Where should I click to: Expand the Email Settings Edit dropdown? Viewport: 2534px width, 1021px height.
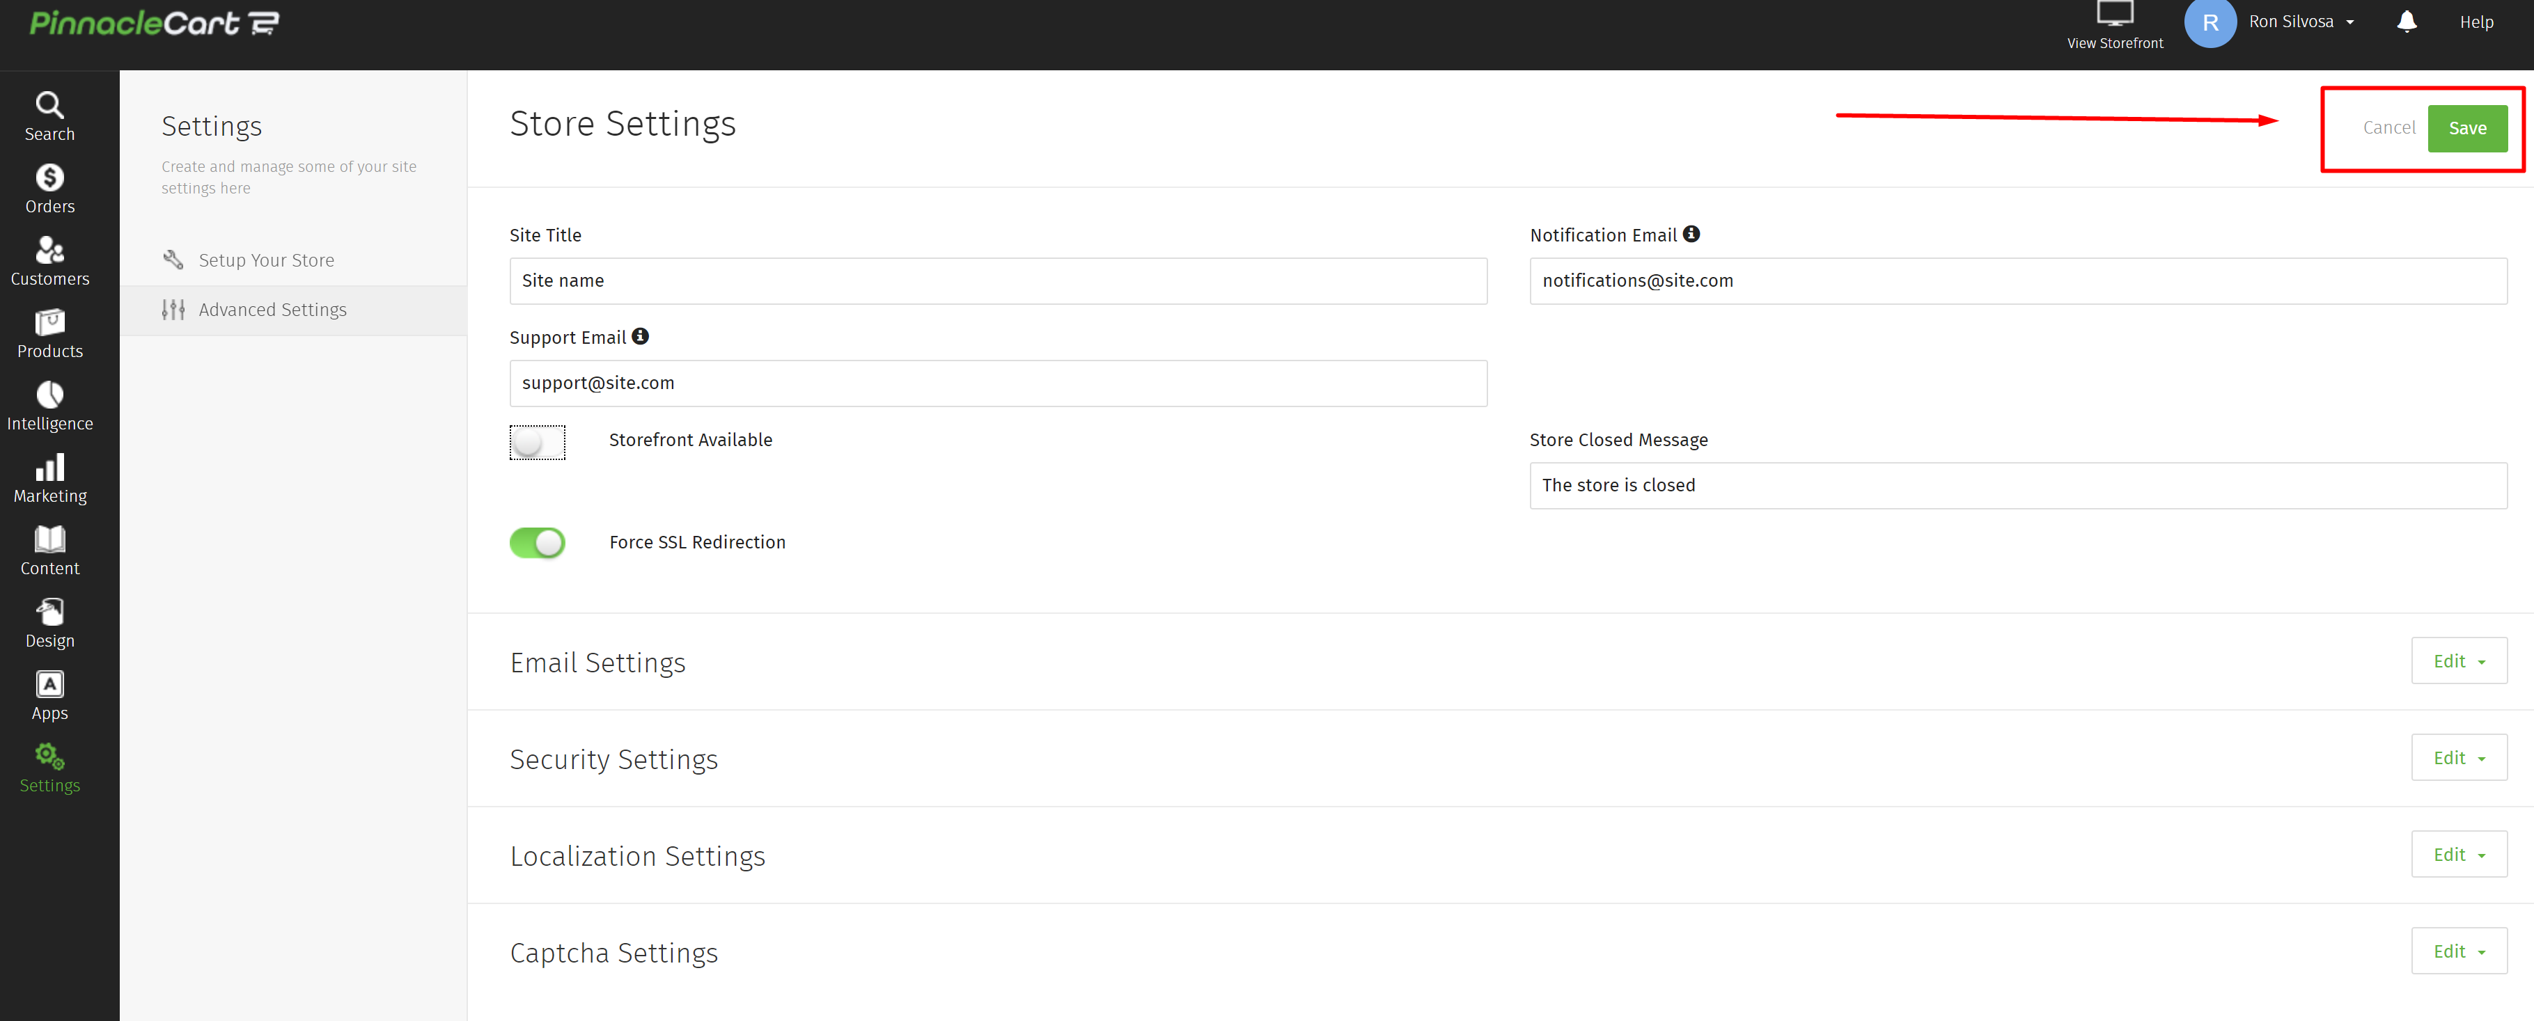[2458, 661]
